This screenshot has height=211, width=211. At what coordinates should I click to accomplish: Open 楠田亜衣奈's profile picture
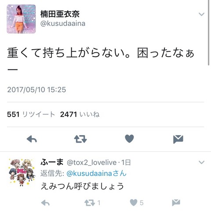(21, 19)
